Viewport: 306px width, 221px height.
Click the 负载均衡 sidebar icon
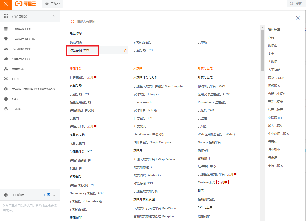pyautogui.click(x=6, y=69)
